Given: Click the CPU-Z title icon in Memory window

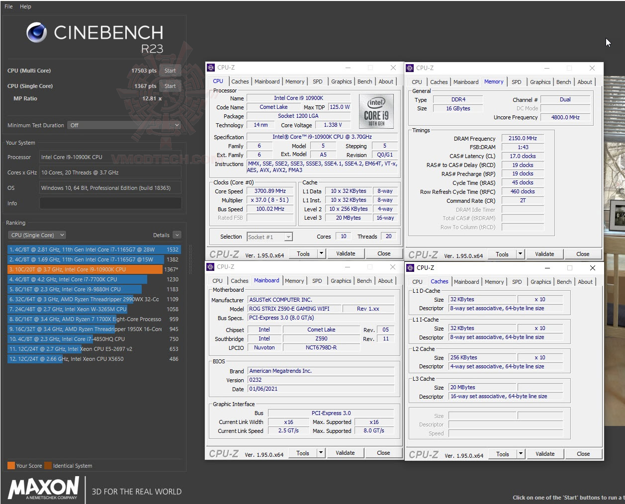Looking at the screenshot, I should pos(410,68).
